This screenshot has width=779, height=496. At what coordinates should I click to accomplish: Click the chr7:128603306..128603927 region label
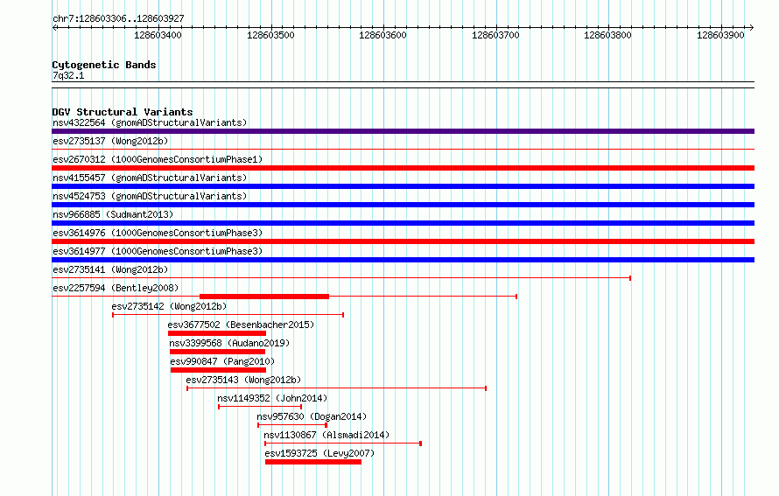coord(118,18)
